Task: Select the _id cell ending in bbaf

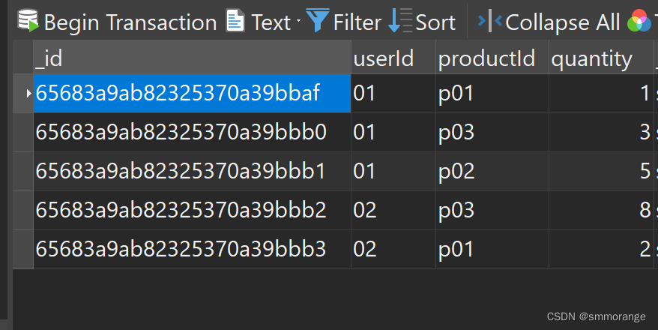Action: tap(192, 93)
